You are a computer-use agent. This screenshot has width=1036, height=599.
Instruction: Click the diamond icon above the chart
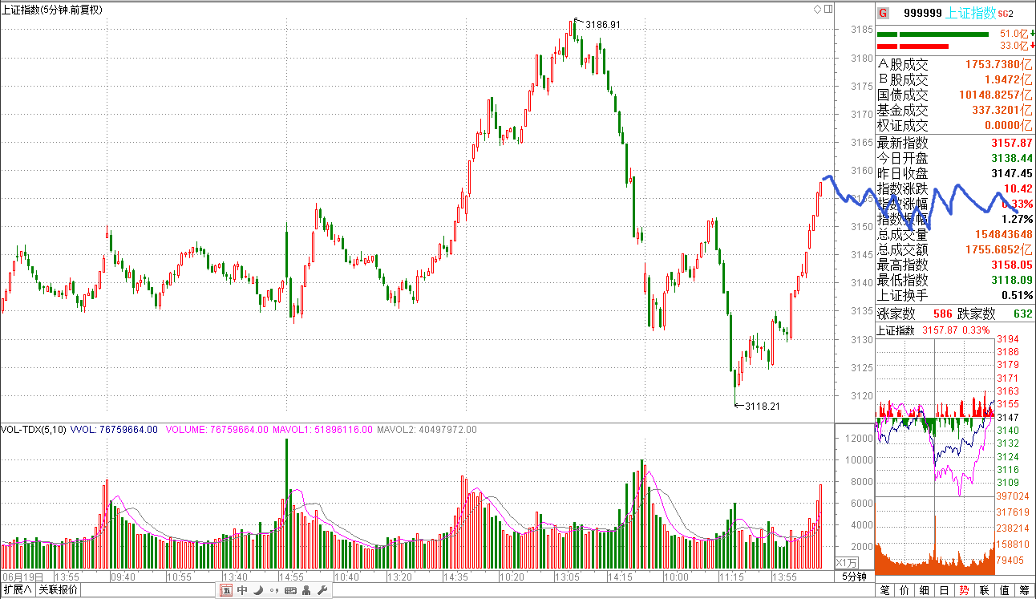click(x=817, y=9)
